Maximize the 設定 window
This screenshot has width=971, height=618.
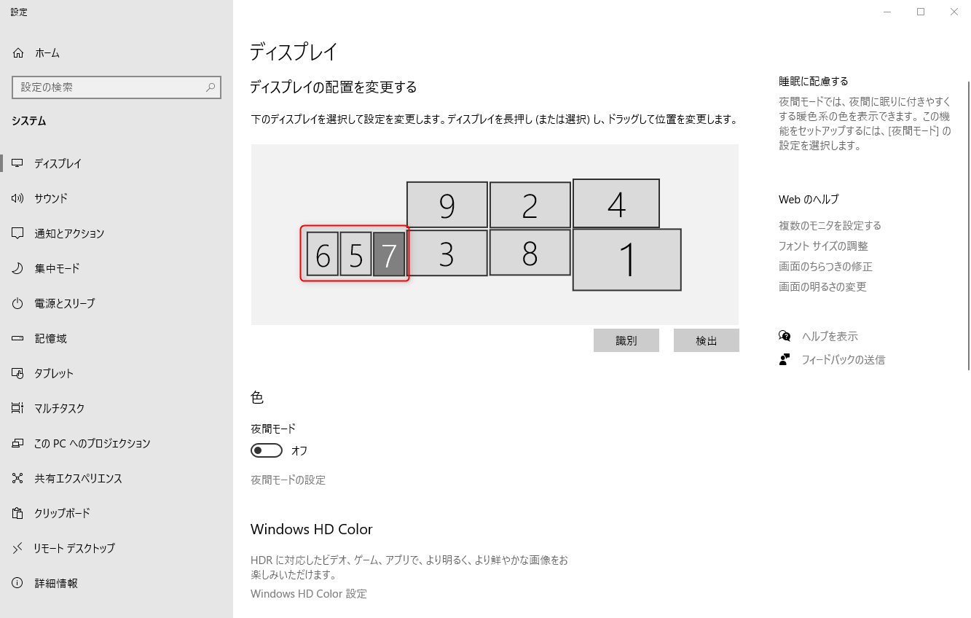(921, 12)
